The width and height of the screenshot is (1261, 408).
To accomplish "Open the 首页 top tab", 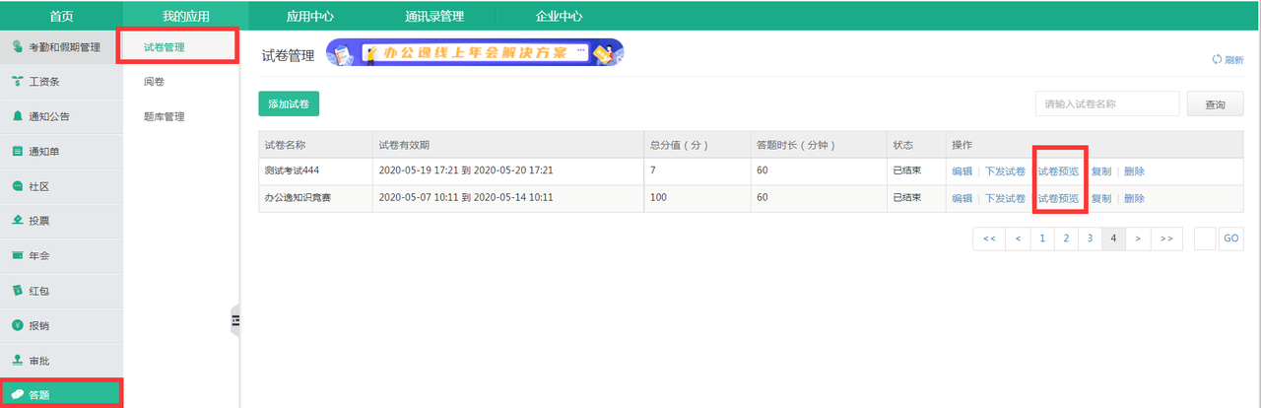I will [x=61, y=16].
